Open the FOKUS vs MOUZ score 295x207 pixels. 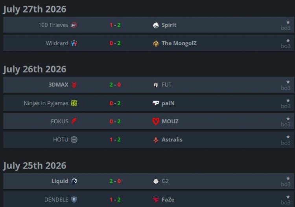coord(115,121)
